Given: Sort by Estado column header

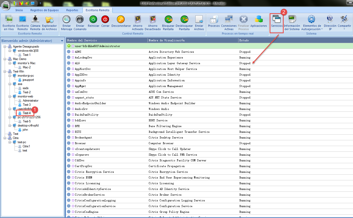Looking at the screenshot, I should [x=295, y=40].
